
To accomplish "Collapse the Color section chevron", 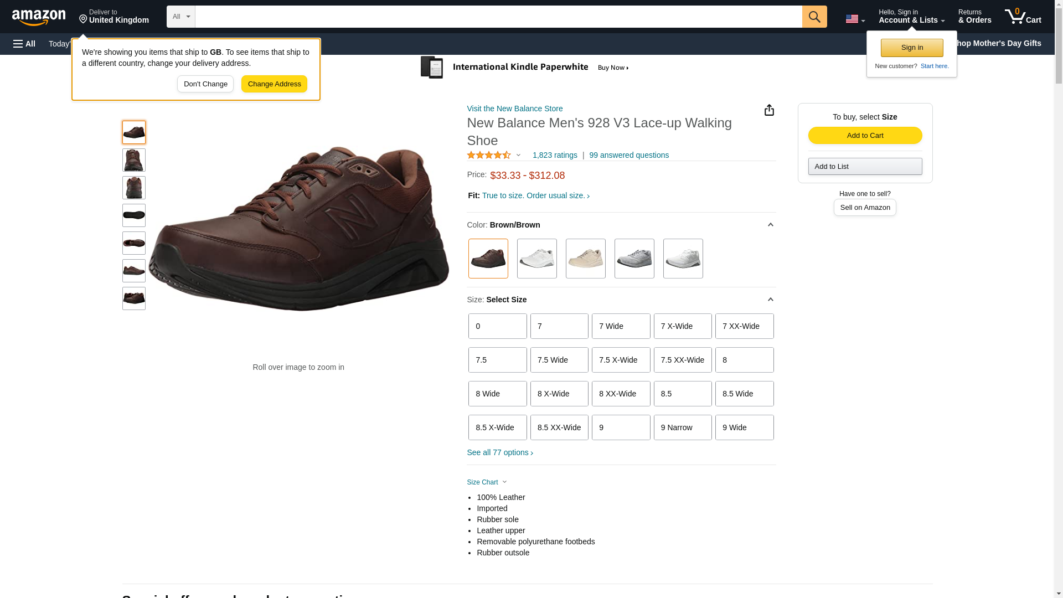I will point(770,225).
